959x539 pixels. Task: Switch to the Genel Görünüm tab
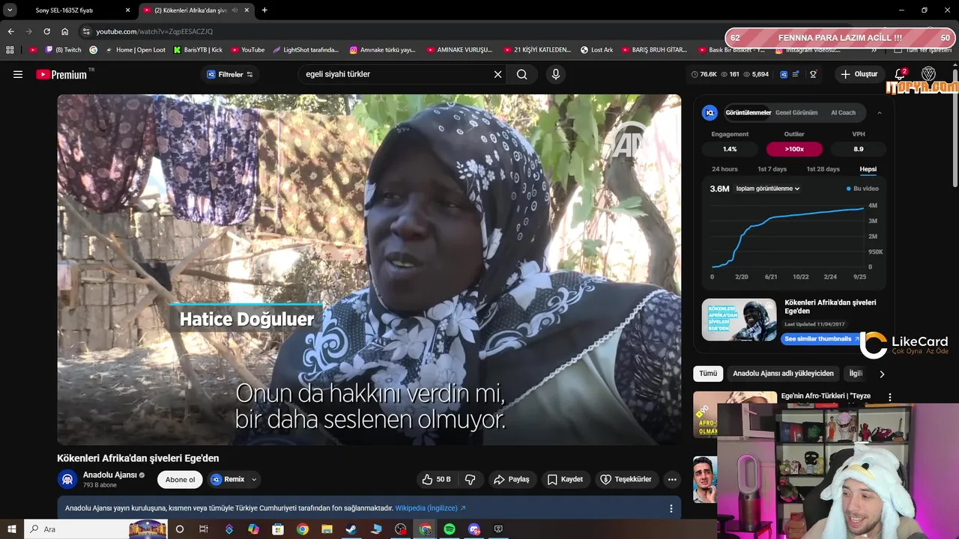pos(796,113)
